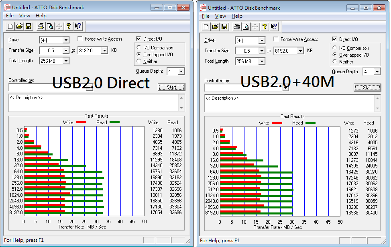
Task: Click Save disk icon in left window
Action: [29, 26]
